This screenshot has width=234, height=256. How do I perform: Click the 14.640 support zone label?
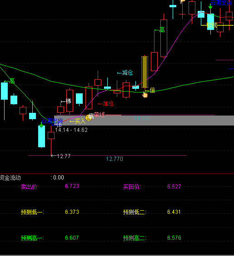click(143, 118)
